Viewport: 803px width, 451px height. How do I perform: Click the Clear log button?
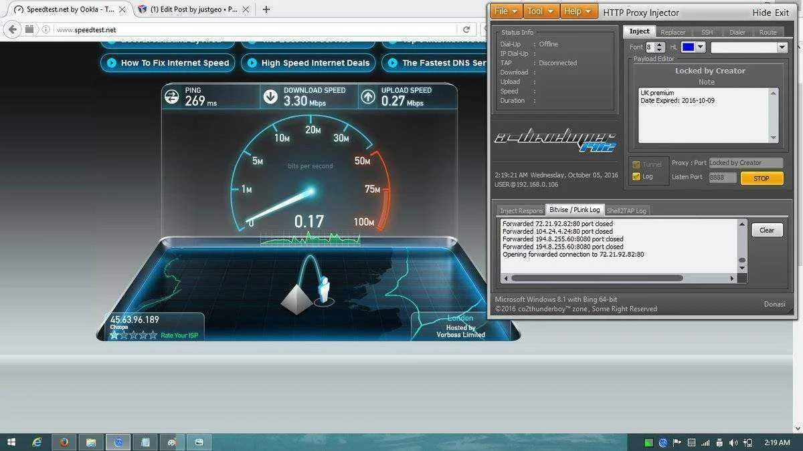[x=767, y=230]
